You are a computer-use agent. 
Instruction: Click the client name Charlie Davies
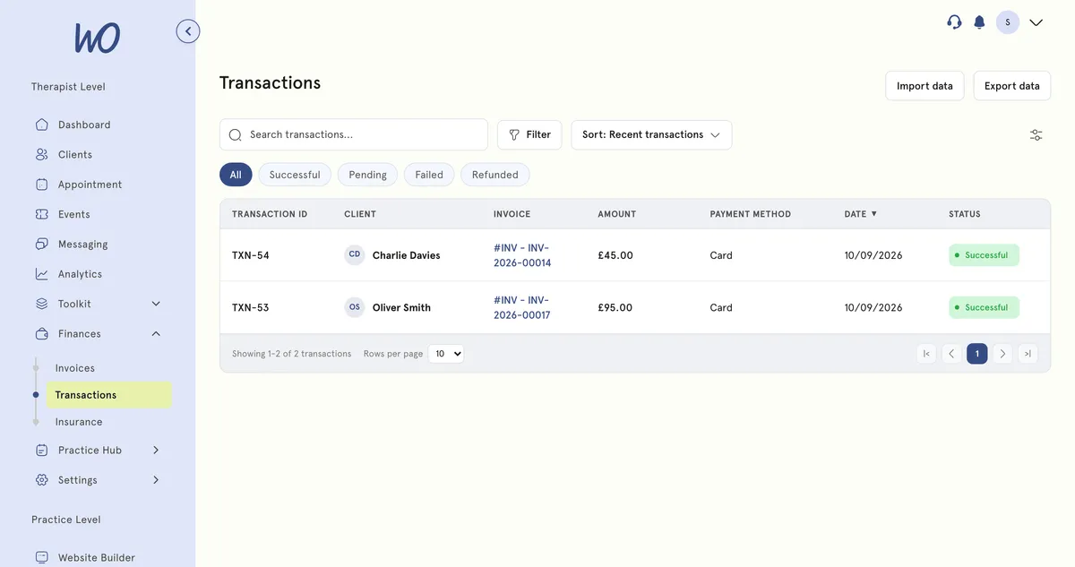pyautogui.click(x=407, y=255)
